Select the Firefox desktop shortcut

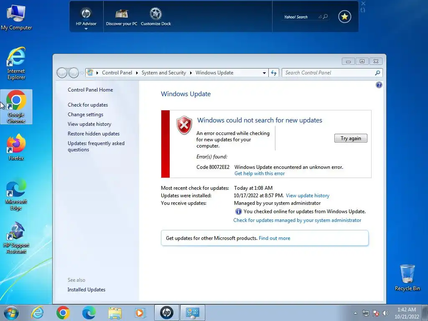(x=16, y=147)
